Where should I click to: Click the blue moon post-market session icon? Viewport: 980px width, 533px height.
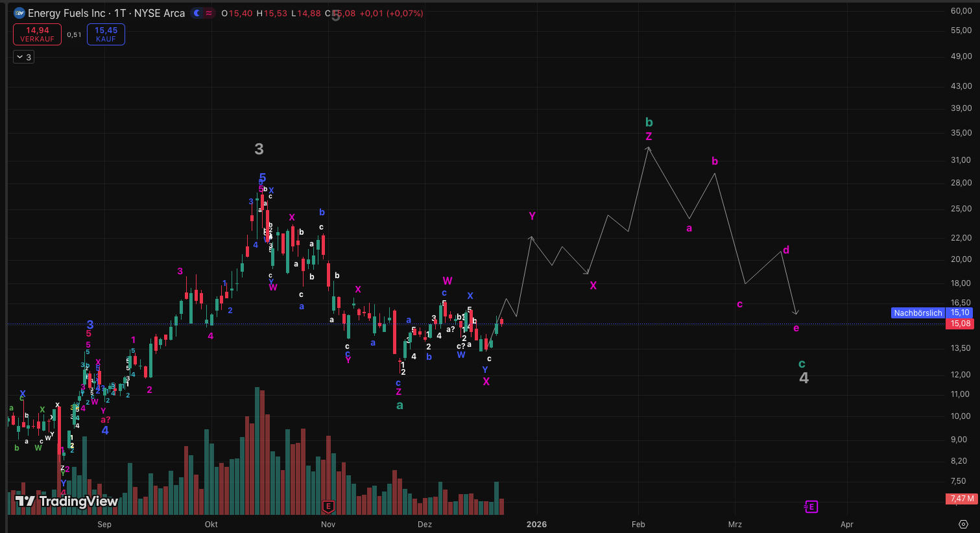point(197,13)
